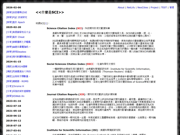
Task: Open the NetLify link
Action: [x=131, y=7]
